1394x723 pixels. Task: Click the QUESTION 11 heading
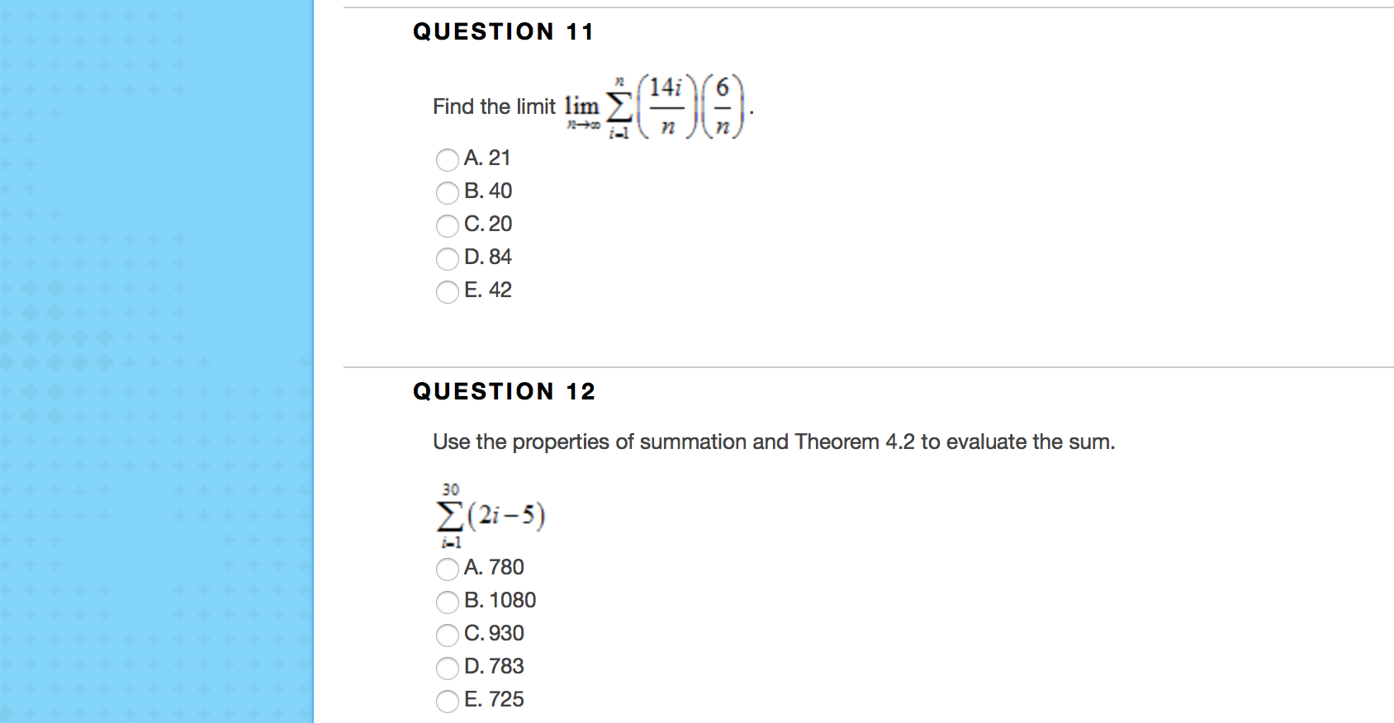tap(504, 31)
